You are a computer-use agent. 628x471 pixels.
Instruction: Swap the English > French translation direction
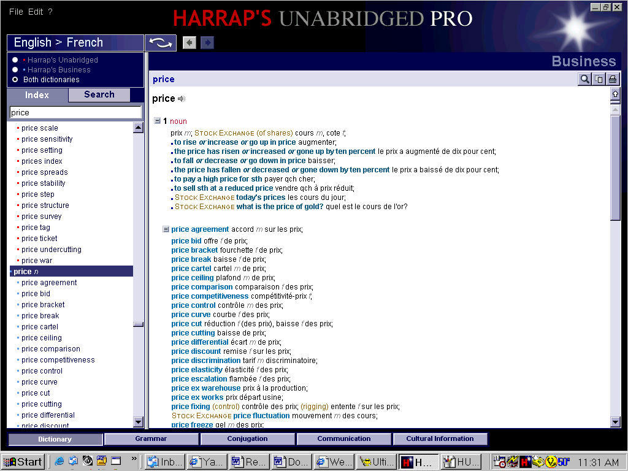pyautogui.click(x=161, y=42)
